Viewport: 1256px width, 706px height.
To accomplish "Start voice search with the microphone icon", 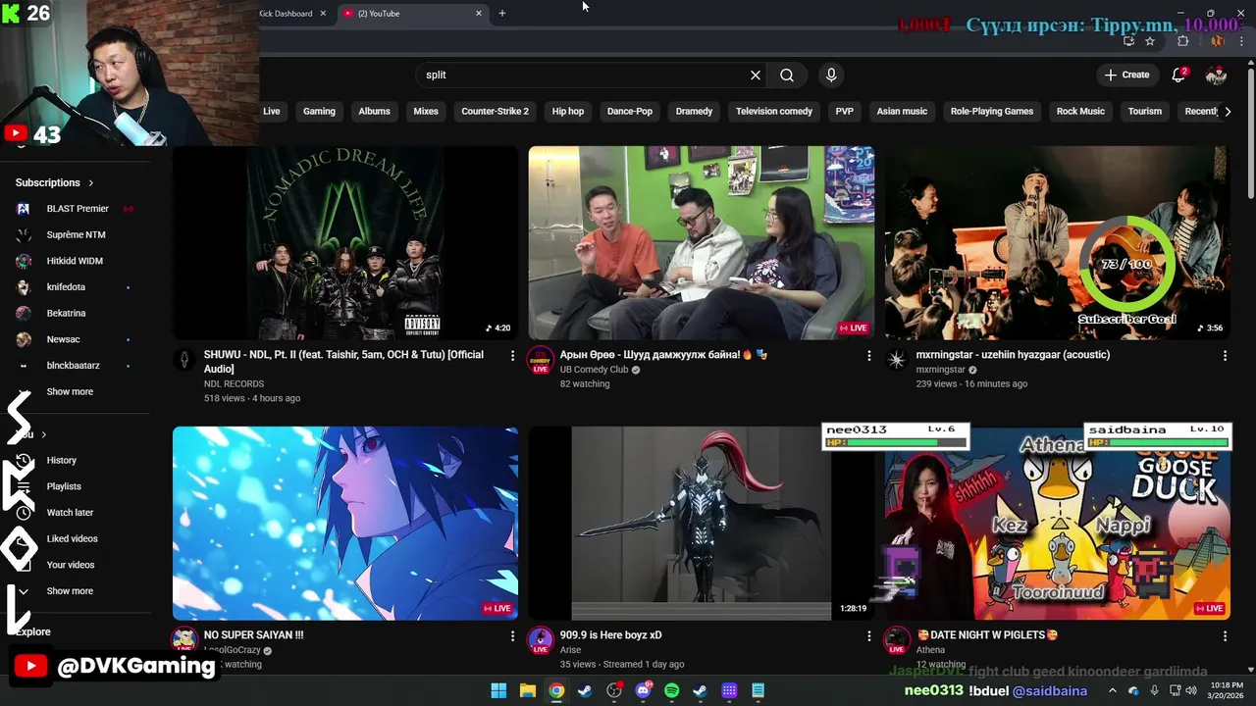I will (x=831, y=75).
